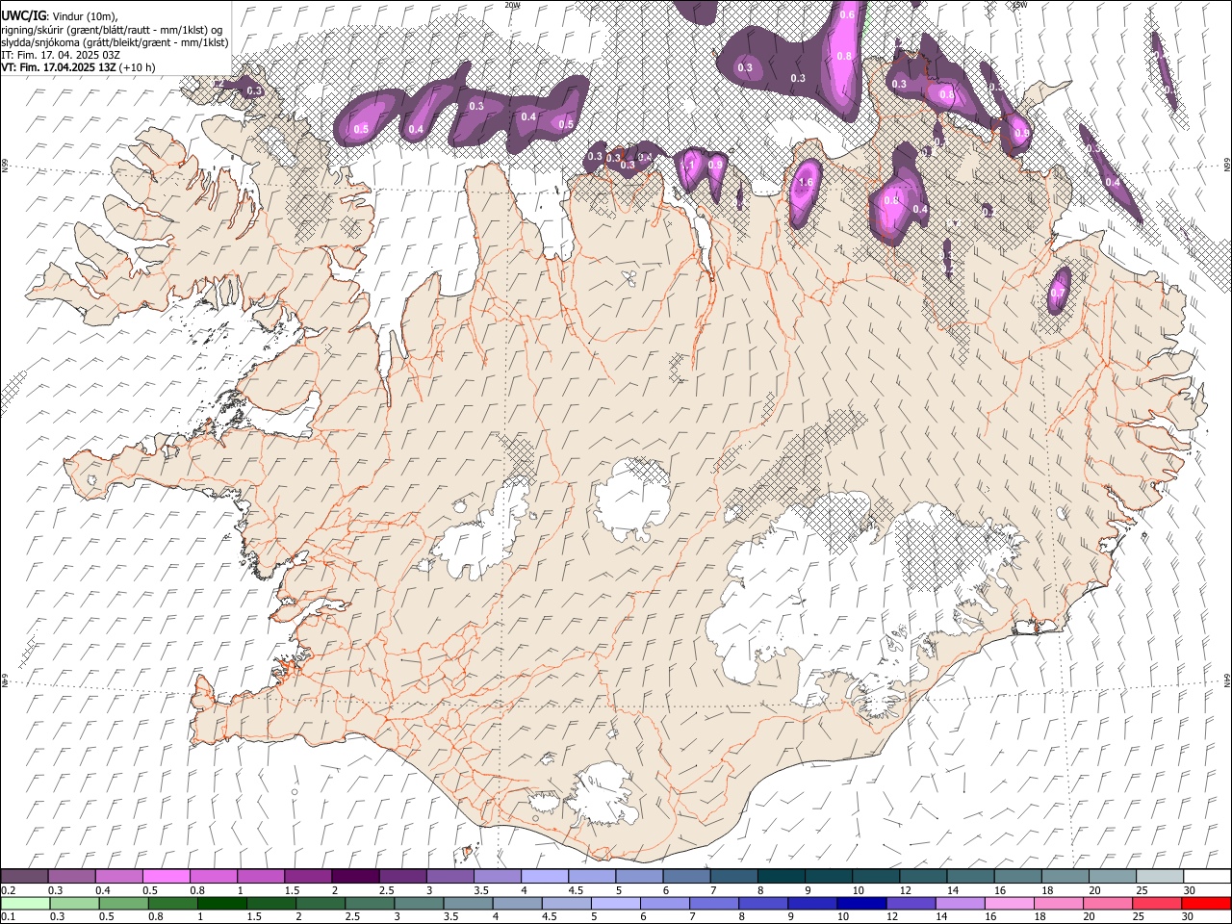Click the light pink swatch above the lower-row 16 label
This screenshot has height=924, width=1232.
(x=1009, y=903)
